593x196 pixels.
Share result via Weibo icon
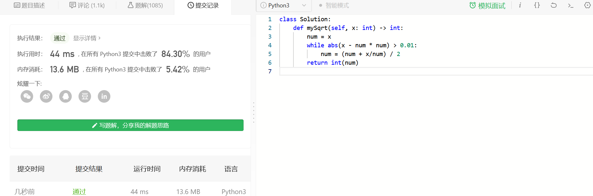click(x=46, y=97)
